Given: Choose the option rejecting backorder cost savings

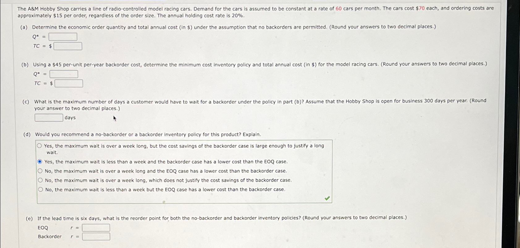Looking at the screenshot, I should pos(40,180).
